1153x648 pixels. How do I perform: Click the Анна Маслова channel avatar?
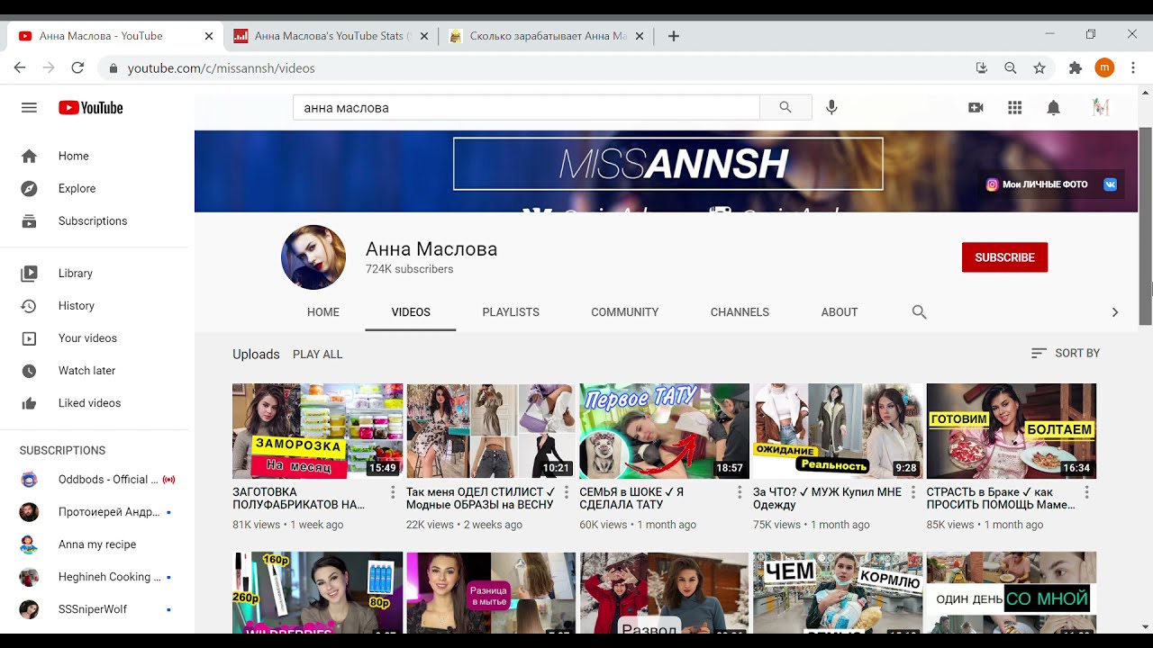point(313,257)
